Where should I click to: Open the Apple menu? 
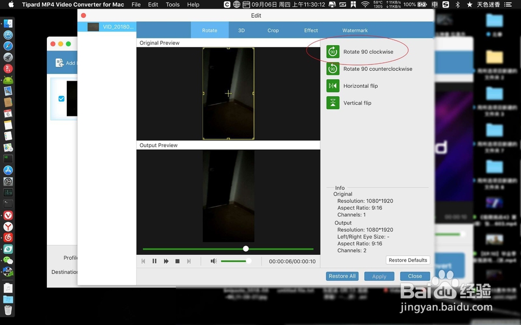(x=11, y=4)
